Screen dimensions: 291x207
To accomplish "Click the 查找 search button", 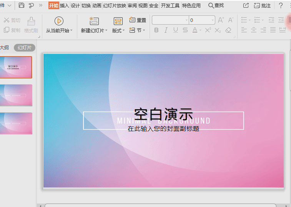I will (x=216, y=5).
